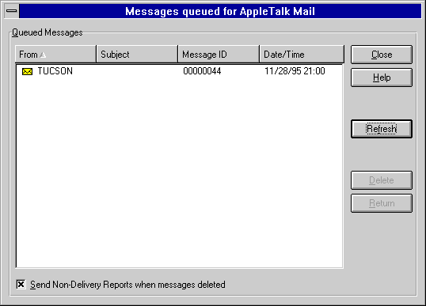This screenshot has width=426, height=306.
Task: Select the TUCSON message row
Action: pos(179,71)
